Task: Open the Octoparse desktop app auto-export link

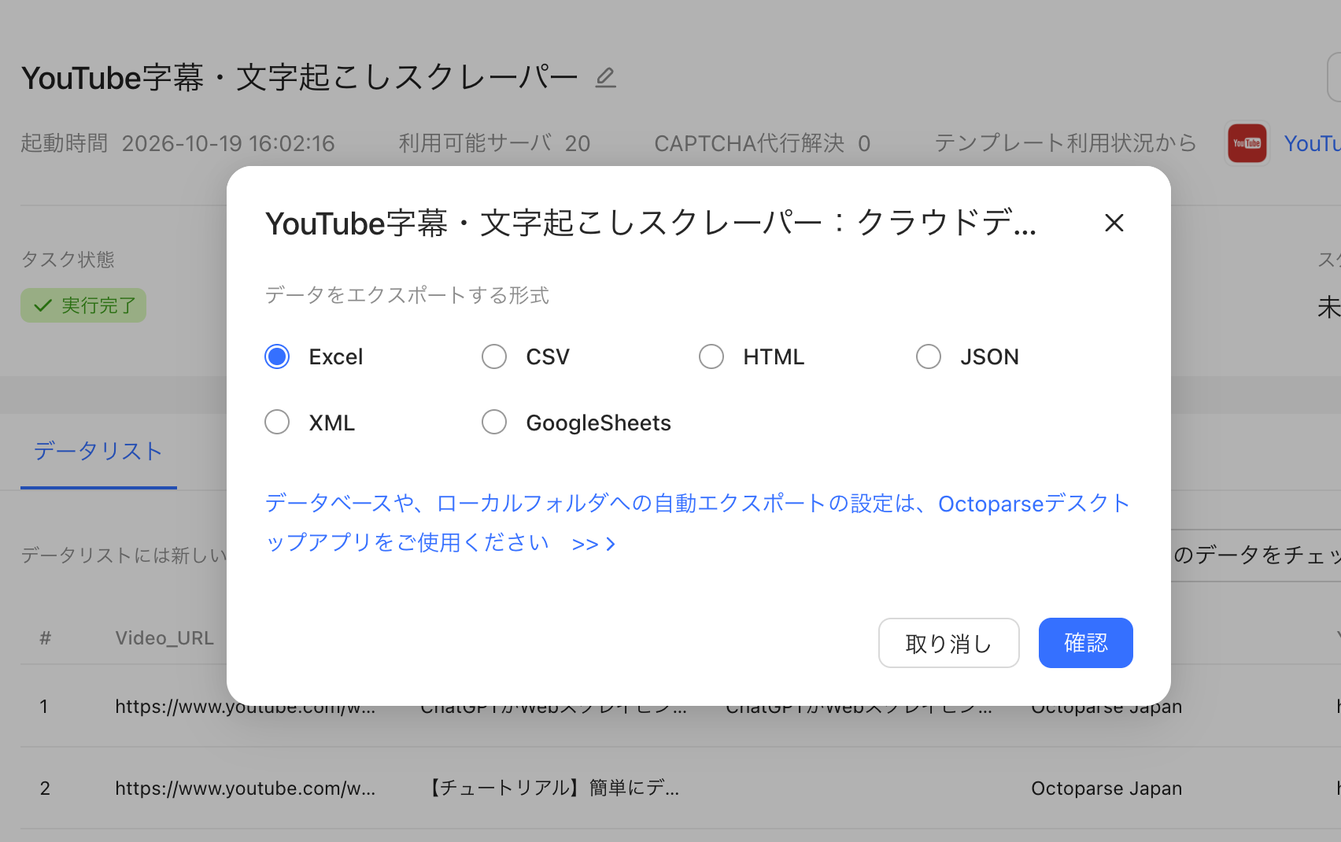Action: point(697,523)
